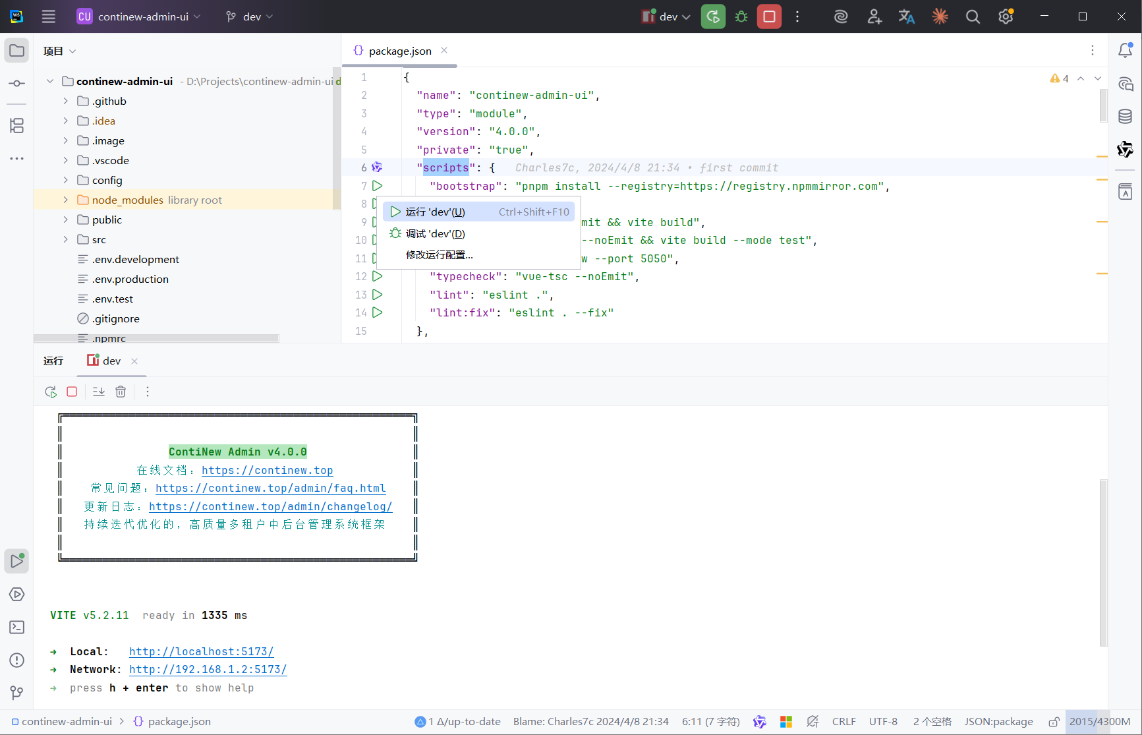Open the Problems tool window

[x=16, y=660]
